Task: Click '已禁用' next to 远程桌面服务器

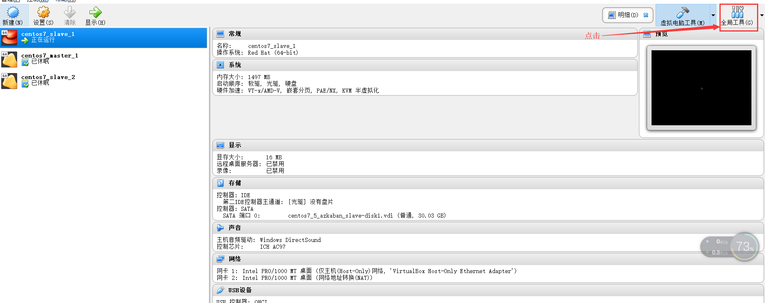Action: (x=275, y=164)
